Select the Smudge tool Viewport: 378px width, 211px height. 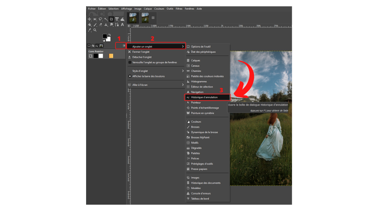click(112, 24)
